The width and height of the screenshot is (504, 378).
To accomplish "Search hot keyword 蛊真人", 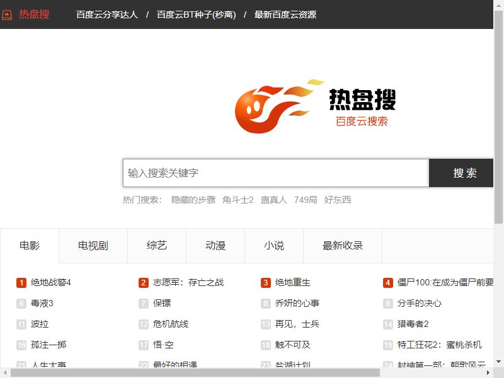I will click(273, 200).
